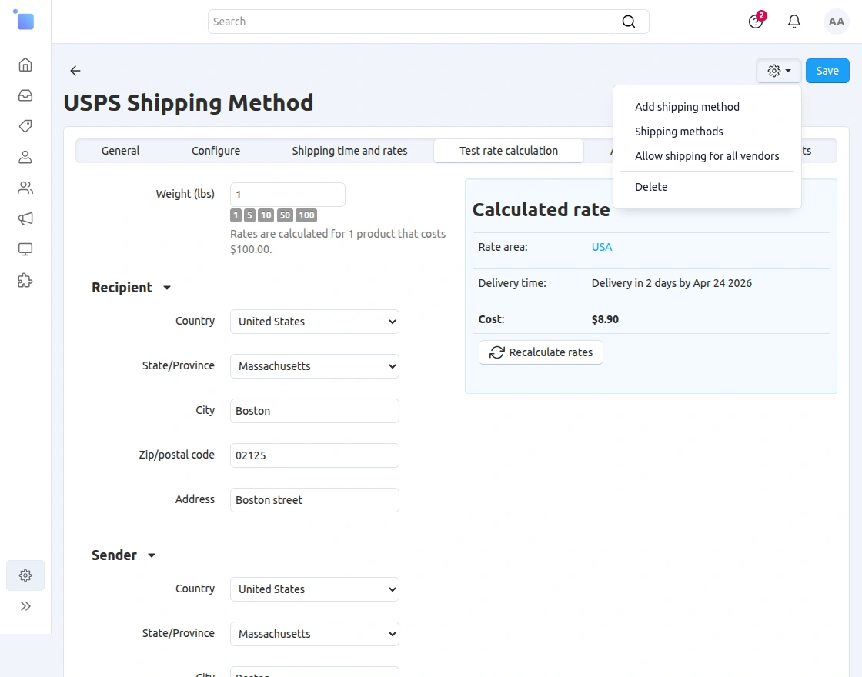Open Recipient State/Province dropdown
Viewport: 862px width, 677px height.
(315, 366)
